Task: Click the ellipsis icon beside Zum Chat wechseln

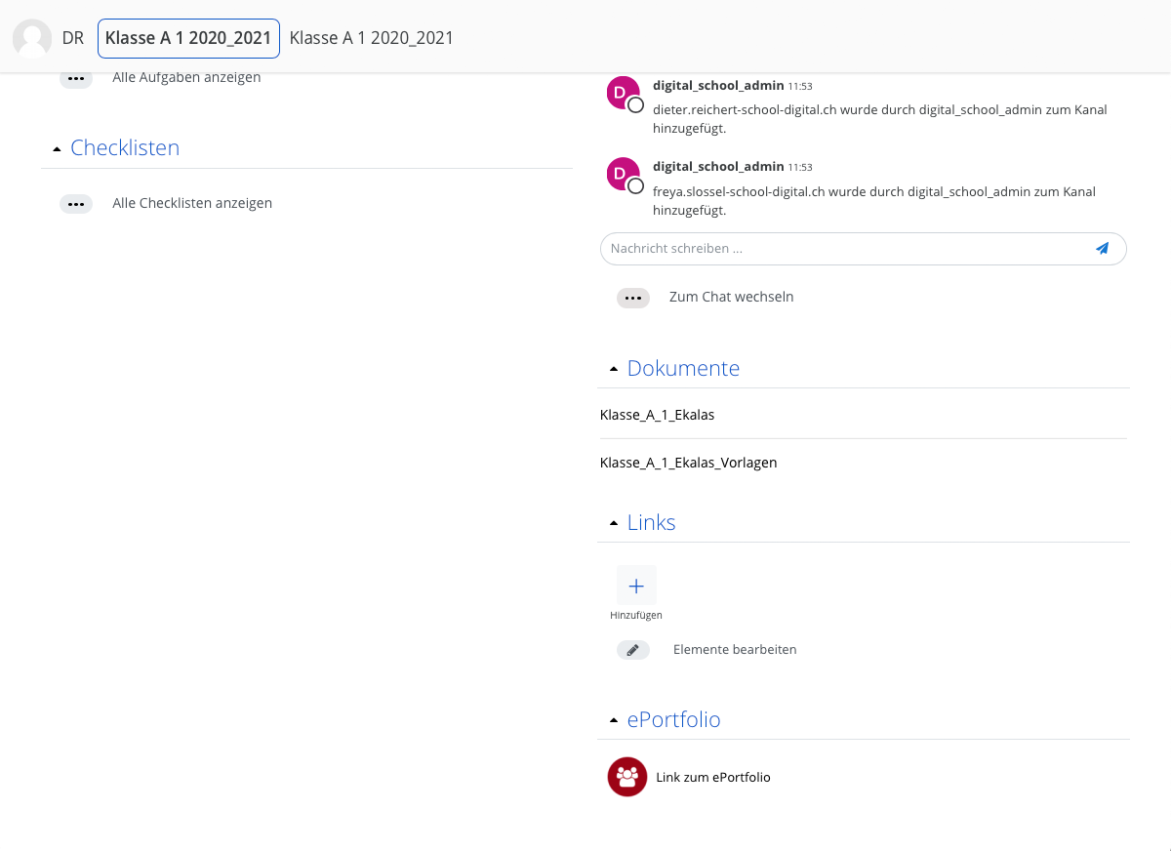Action: coord(632,298)
